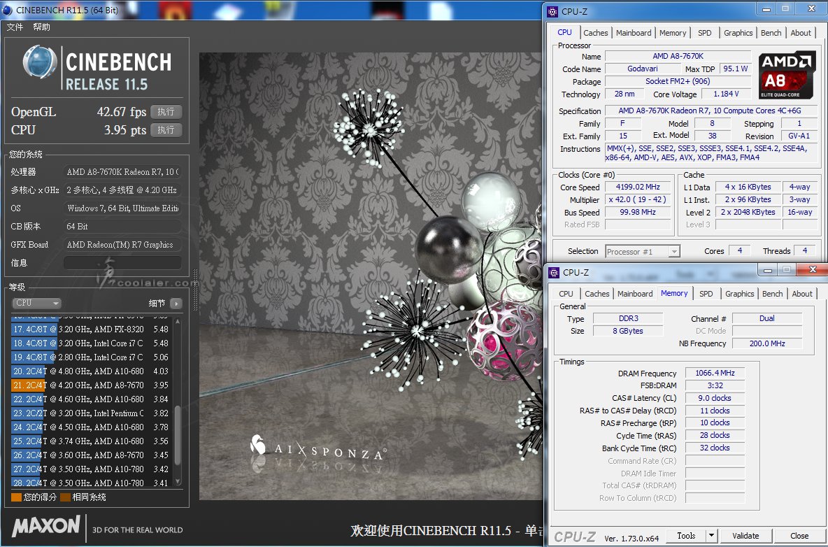Click the processor Name field AMD A8-7670K

[678, 56]
